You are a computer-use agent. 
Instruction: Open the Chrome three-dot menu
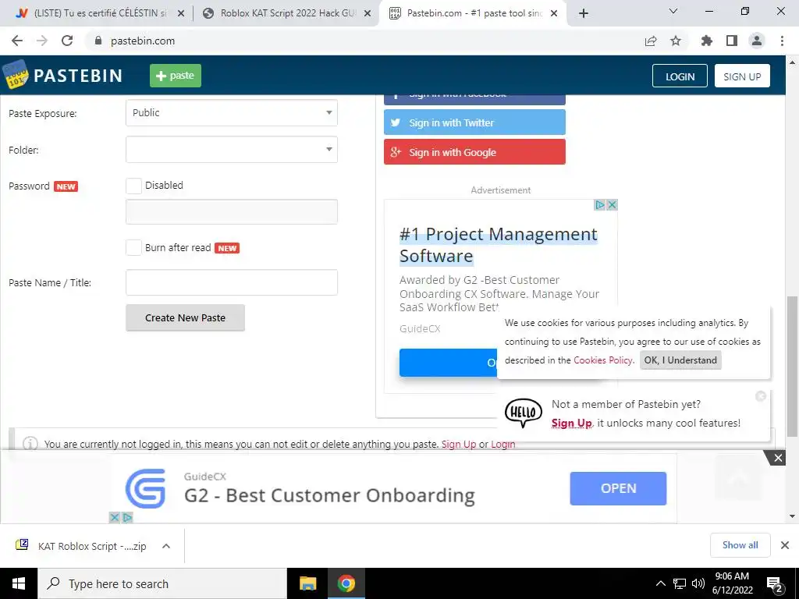tap(782, 41)
